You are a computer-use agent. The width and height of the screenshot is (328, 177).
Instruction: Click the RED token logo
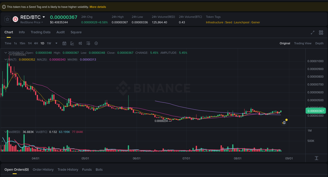click(15, 19)
